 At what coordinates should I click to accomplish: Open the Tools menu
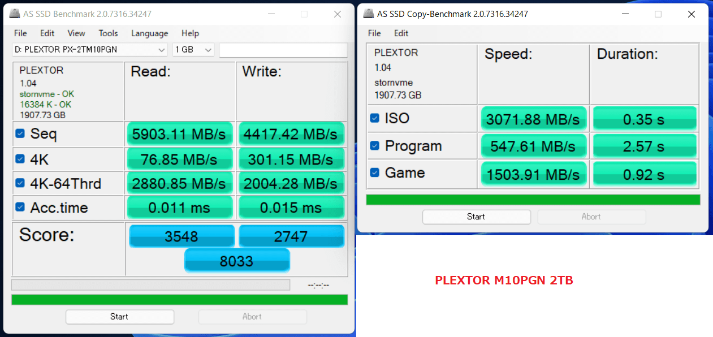[108, 33]
